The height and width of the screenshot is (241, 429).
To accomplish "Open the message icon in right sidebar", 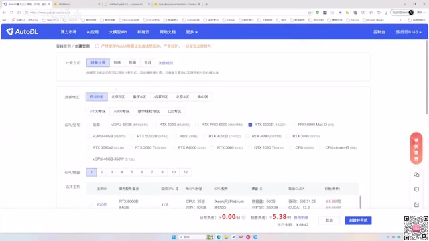I will pos(416,189).
